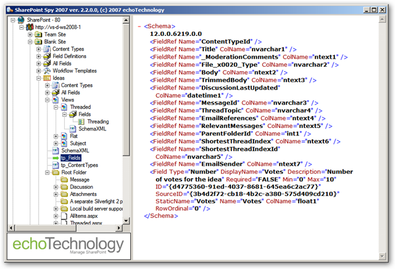Click the Ideas list icon
The image size is (395, 269).
point(47,78)
